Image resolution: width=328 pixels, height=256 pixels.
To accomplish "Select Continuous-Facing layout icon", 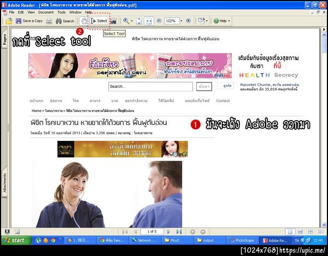I will pos(311,231).
